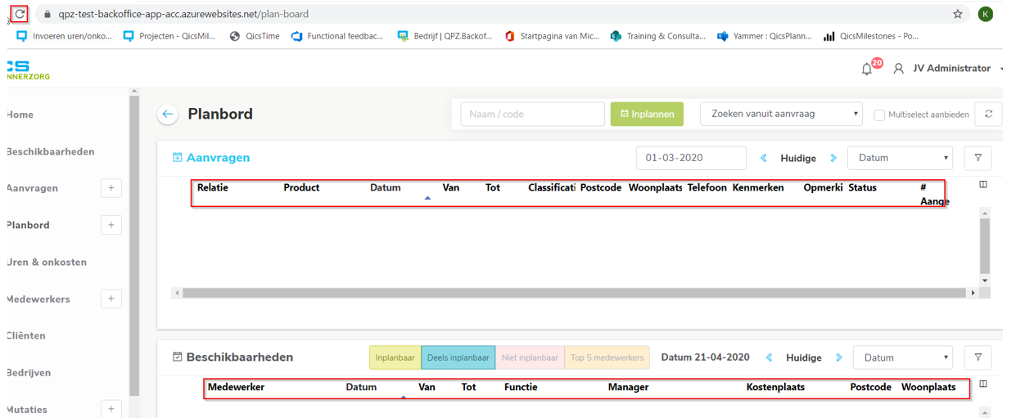Sort Beschikbaarheden by Manager column
Image resolution: width=1016 pixels, height=418 pixels.
(628, 387)
